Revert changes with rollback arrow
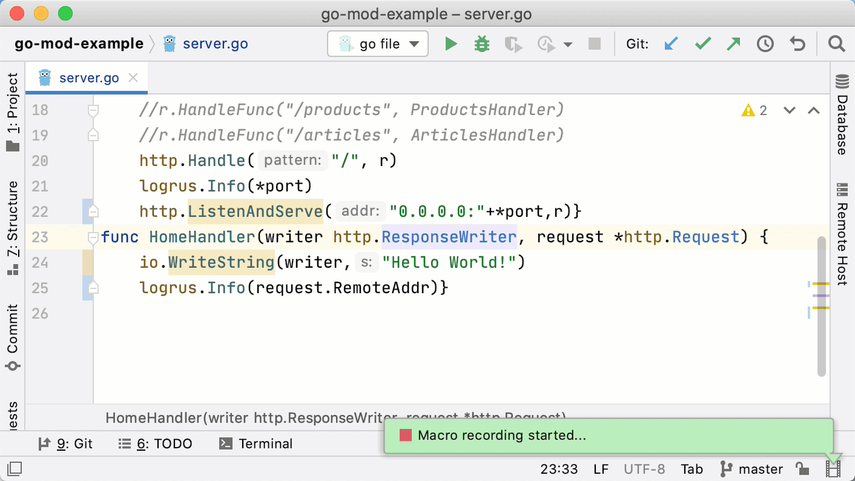Viewport: 855px width, 481px height. [x=797, y=44]
